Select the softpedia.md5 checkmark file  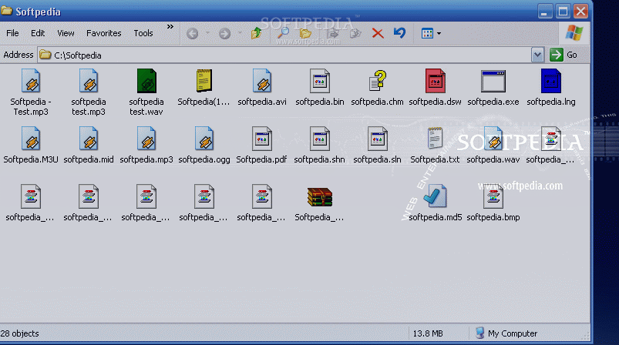[435, 203]
